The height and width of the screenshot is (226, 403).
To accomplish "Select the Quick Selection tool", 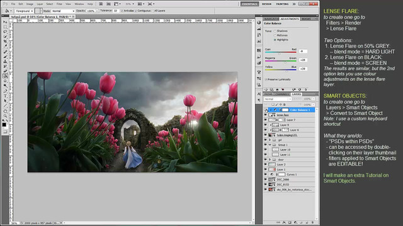I will pyautogui.click(x=5, y=36).
